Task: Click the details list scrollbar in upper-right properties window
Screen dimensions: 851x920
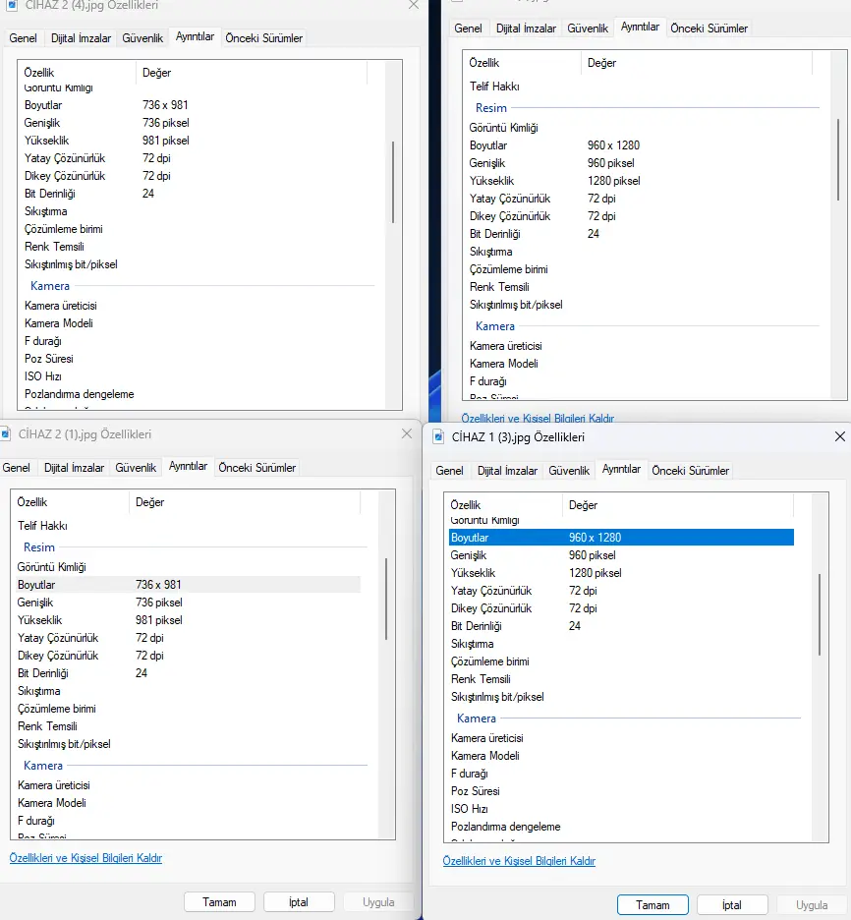Action: coord(838,159)
